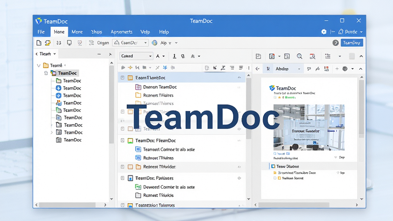This screenshot has width=393, height=221.
Task: Toggle the checkbox for TeamDoc Partiutes row
Action: point(122,178)
